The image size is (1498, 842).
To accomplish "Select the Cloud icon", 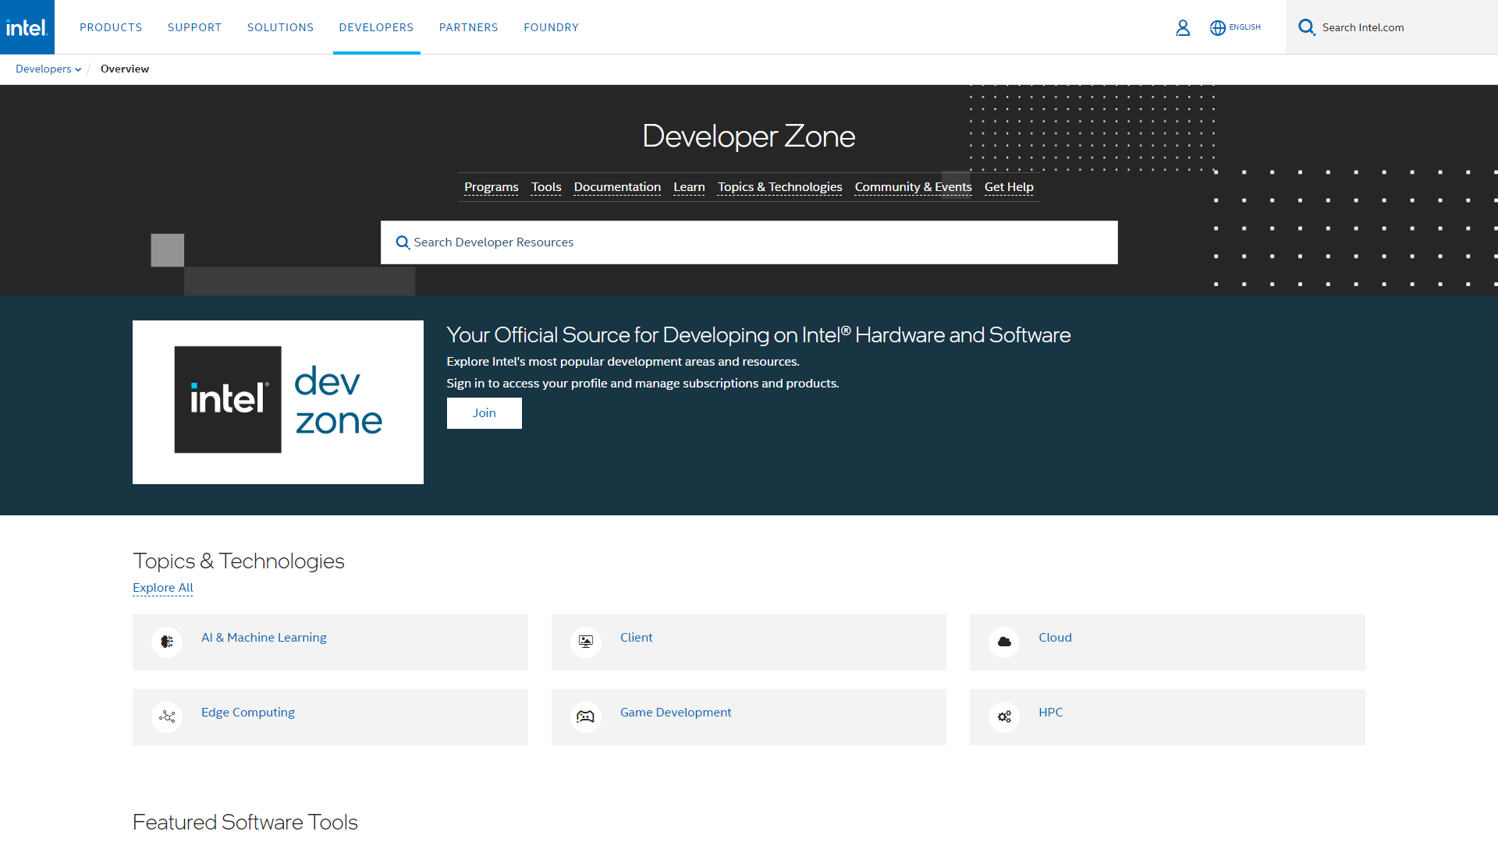I will pyautogui.click(x=1004, y=642).
